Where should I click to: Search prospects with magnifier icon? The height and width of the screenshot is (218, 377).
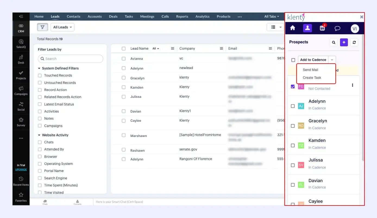coord(334,42)
